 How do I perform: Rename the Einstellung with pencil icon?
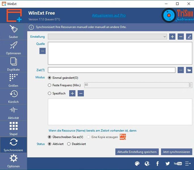(x=189, y=37)
